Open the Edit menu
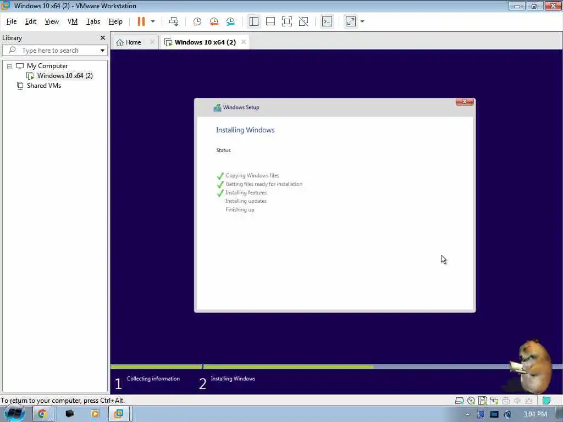Viewport: 563px width, 422px height. (31, 21)
